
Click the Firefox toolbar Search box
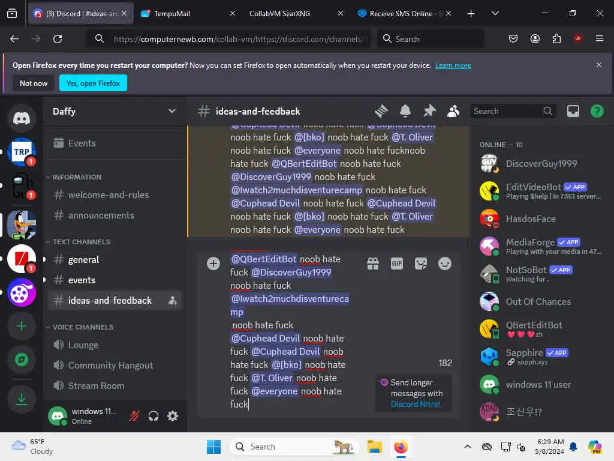pyautogui.click(x=431, y=39)
